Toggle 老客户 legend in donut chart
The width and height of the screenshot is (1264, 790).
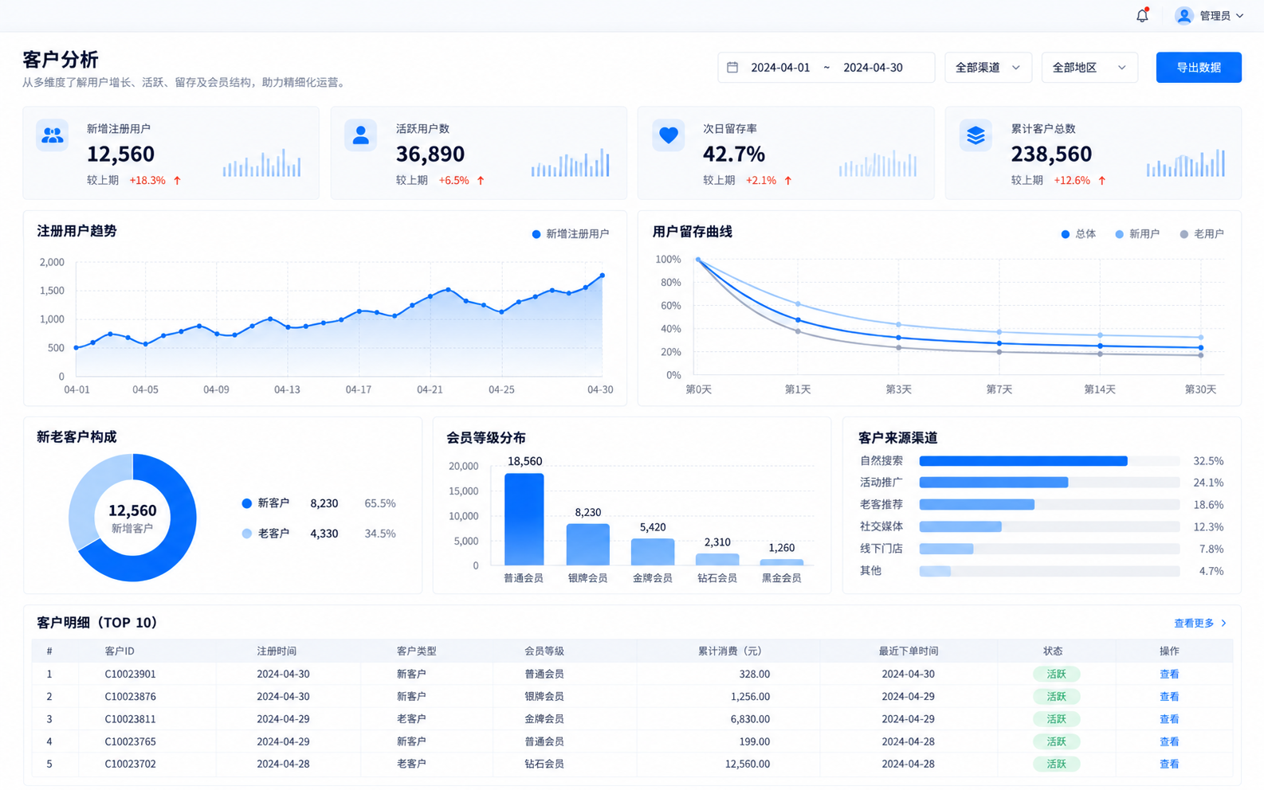pos(265,534)
